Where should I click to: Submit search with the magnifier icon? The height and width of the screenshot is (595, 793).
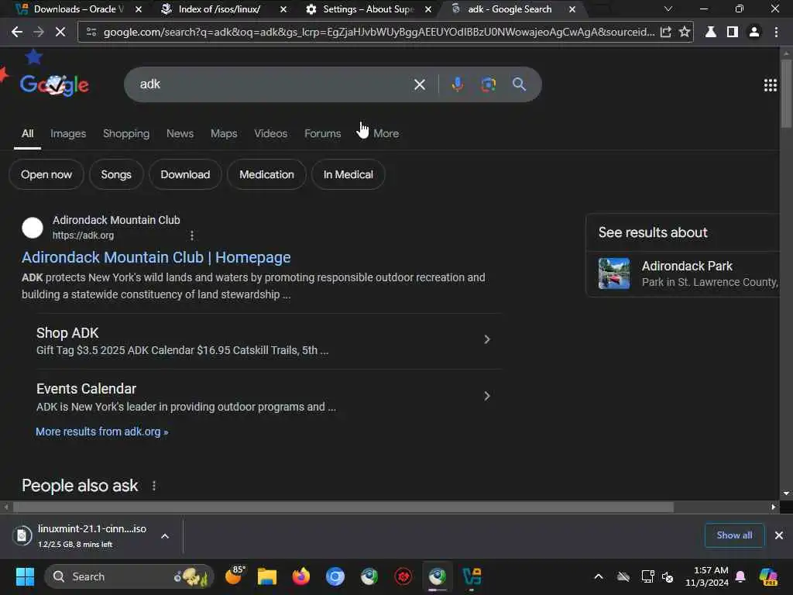(x=519, y=84)
